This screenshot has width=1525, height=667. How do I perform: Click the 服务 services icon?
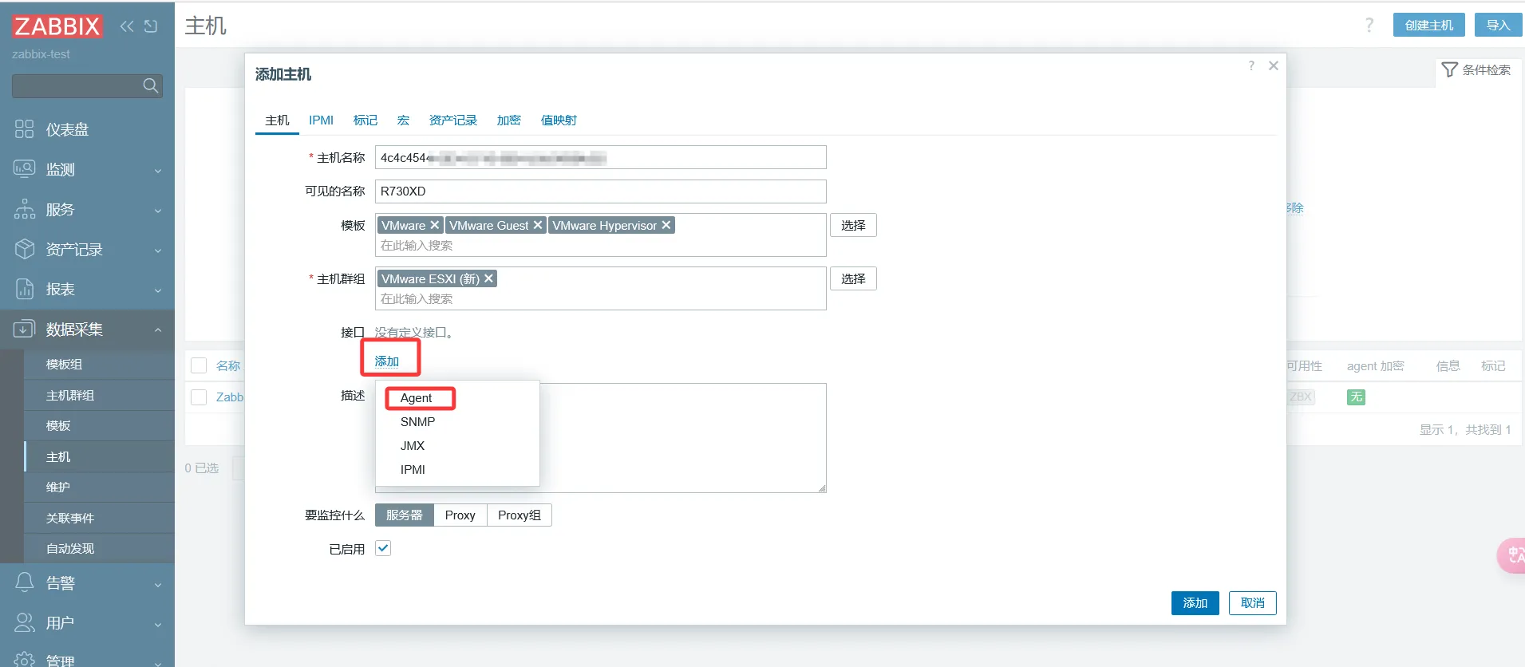pos(25,209)
